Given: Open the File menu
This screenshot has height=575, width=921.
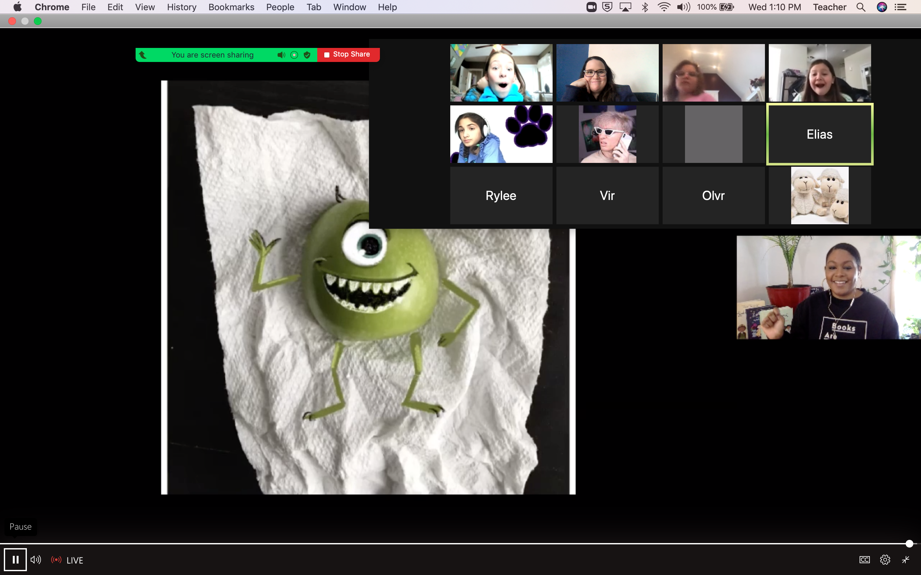Looking at the screenshot, I should point(88,7).
